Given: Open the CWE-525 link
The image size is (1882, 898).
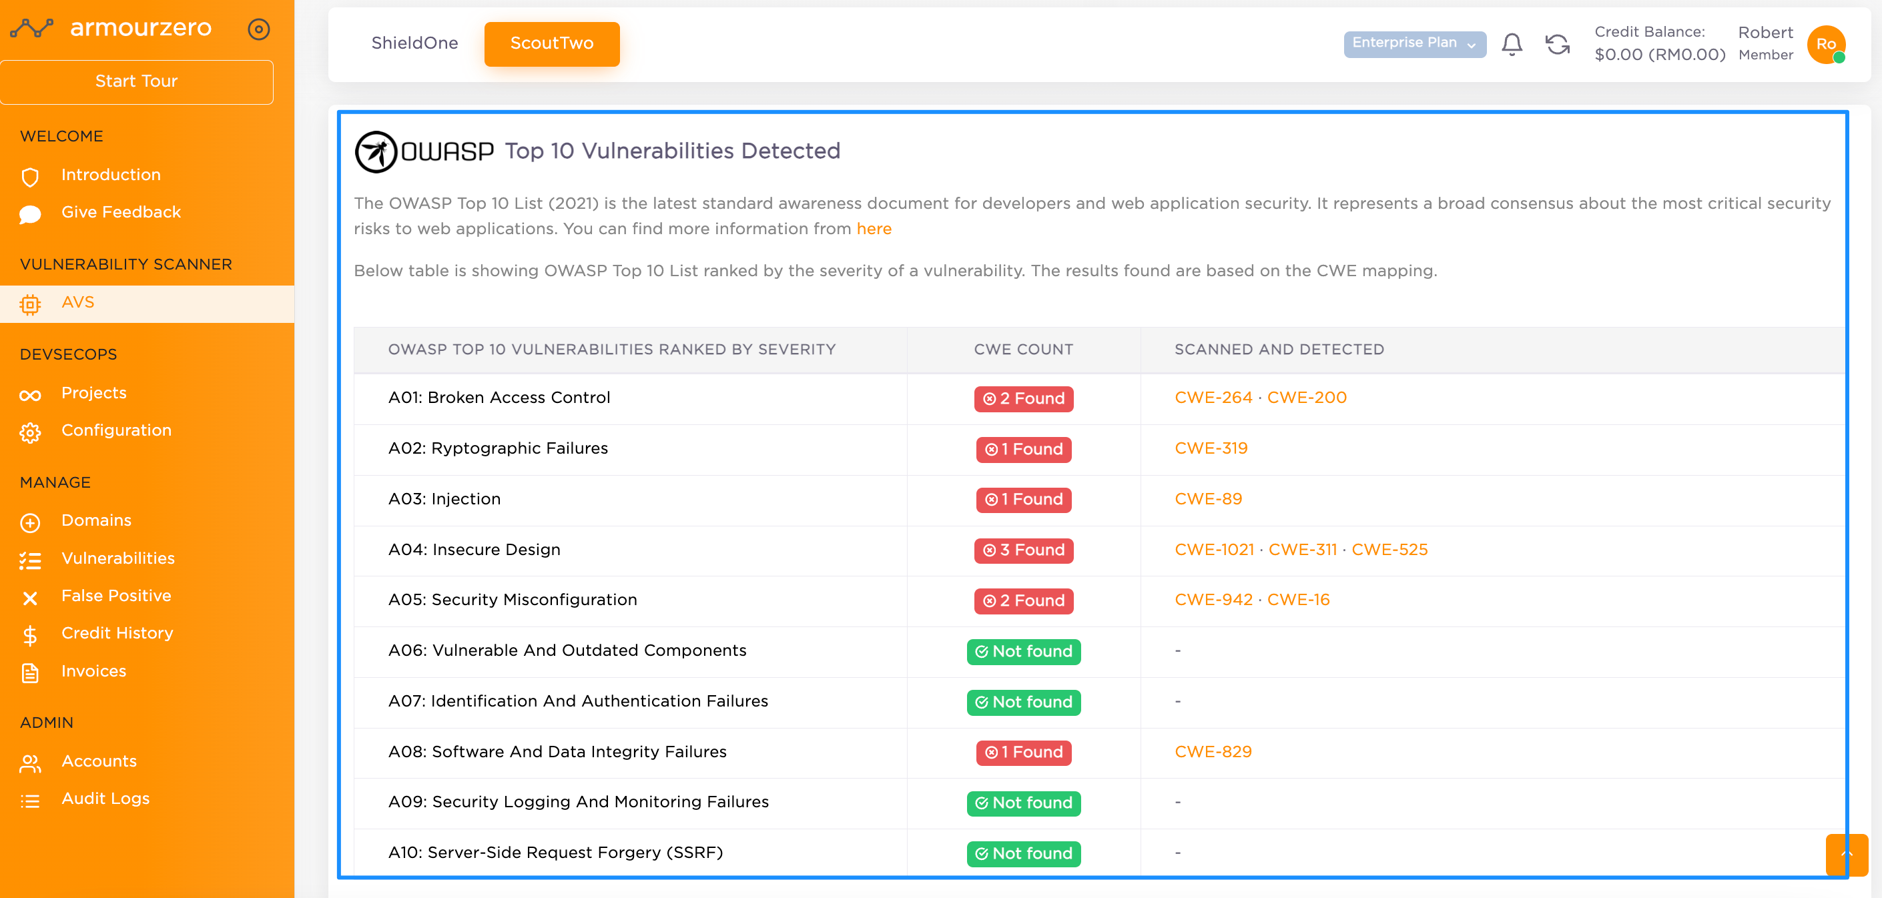Looking at the screenshot, I should pos(1389,550).
